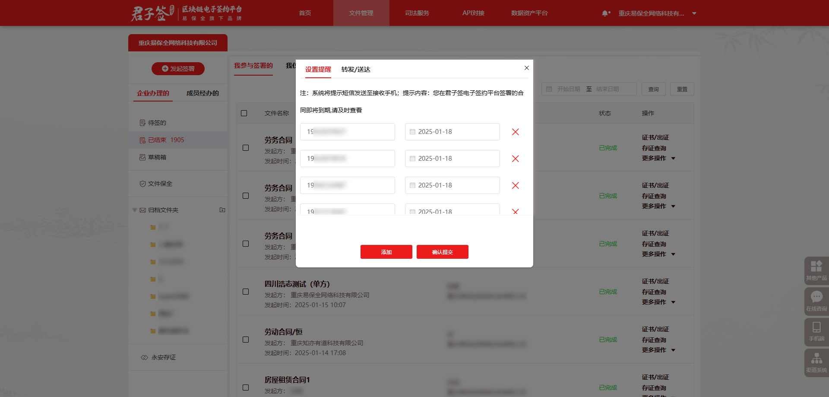829x397 pixels.
Task: Toggle the select-all checkbox in table header
Action: 244,113
